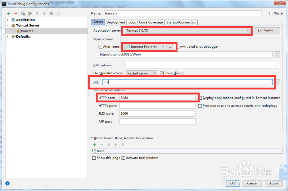Click inside the HTTP port field
Image resolution: width=288 pixels, height=191 pixels.
point(157,98)
